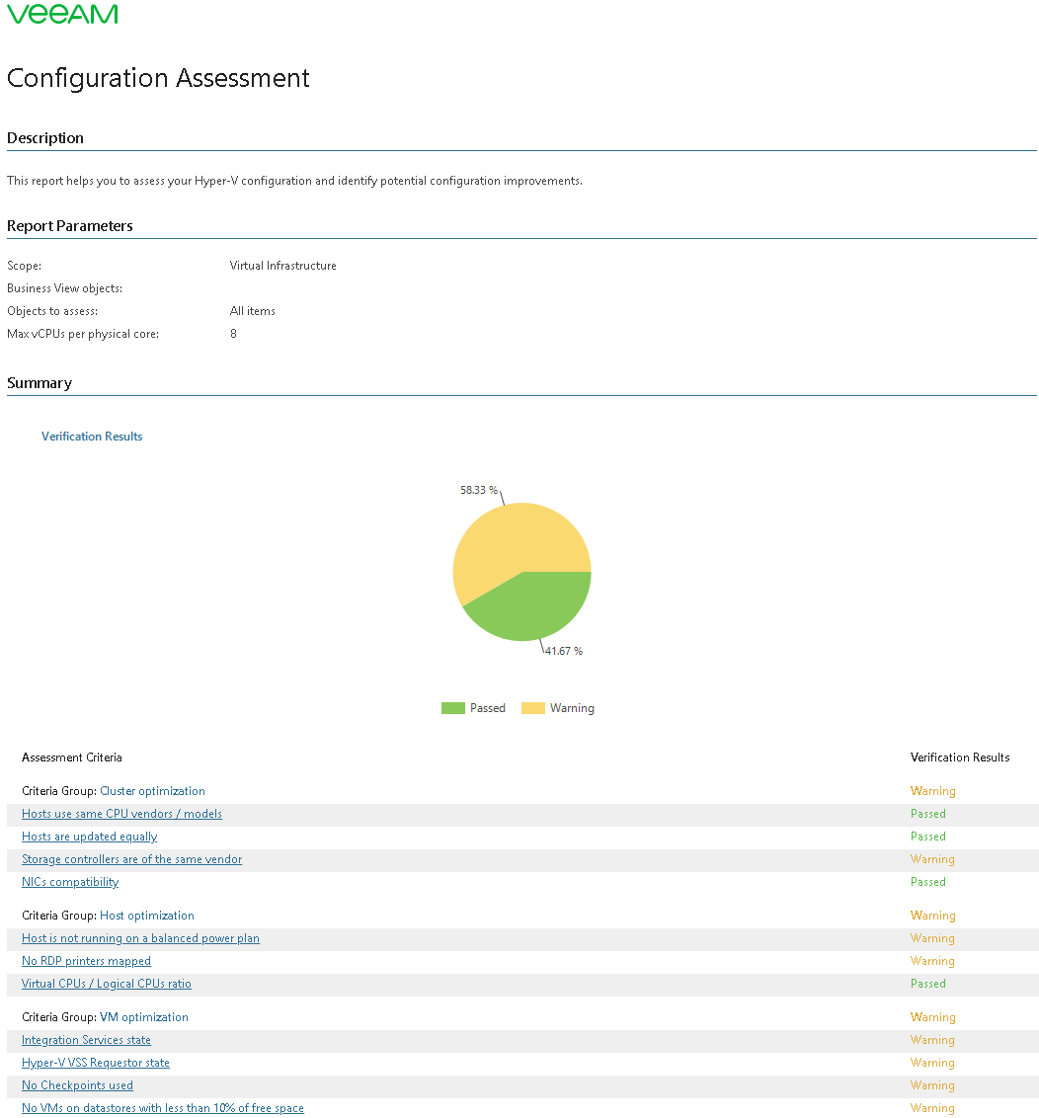Viewport: 1039px width, 1118px height.
Task: Click the green Passed legend swatch
Action: click(x=452, y=708)
